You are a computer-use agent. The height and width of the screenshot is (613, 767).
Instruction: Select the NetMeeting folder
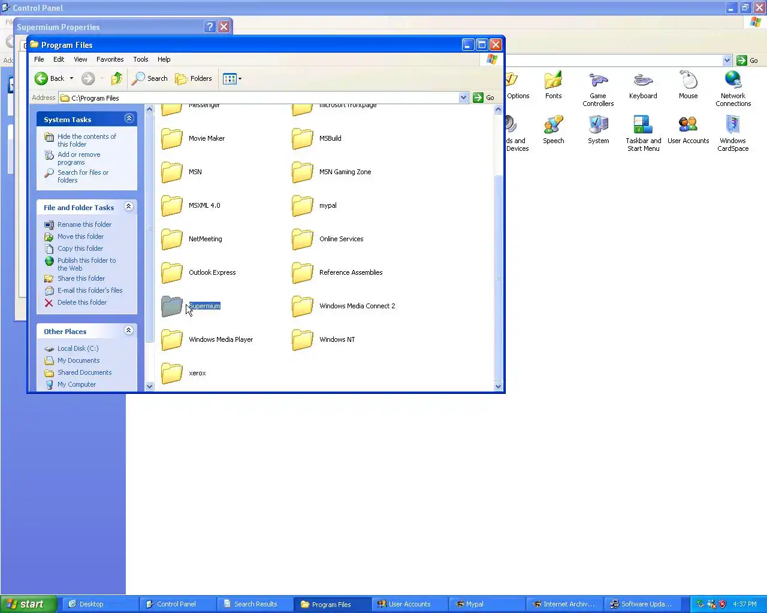[x=192, y=239]
